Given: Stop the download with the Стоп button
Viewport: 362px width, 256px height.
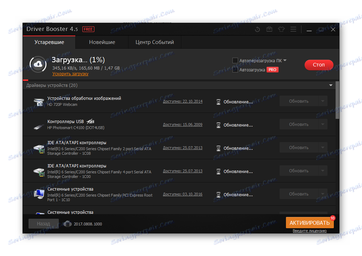Looking at the screenshot, I should 319,65.
